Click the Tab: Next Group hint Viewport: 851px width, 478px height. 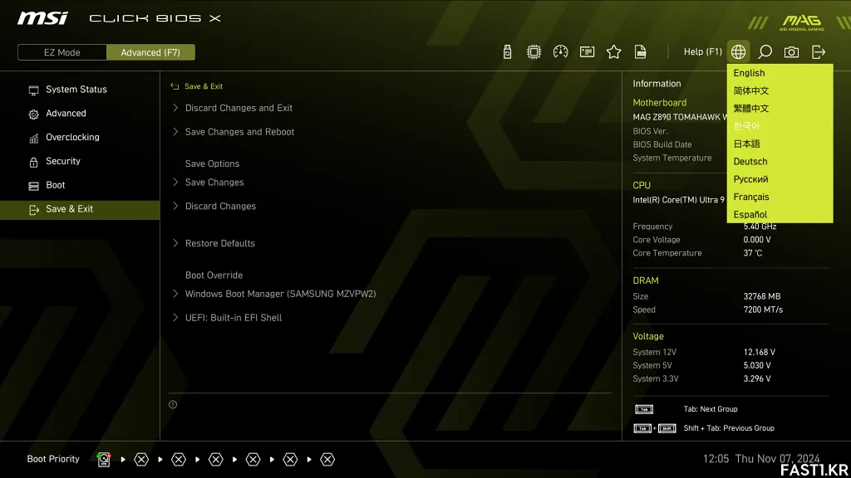(711, 409)
